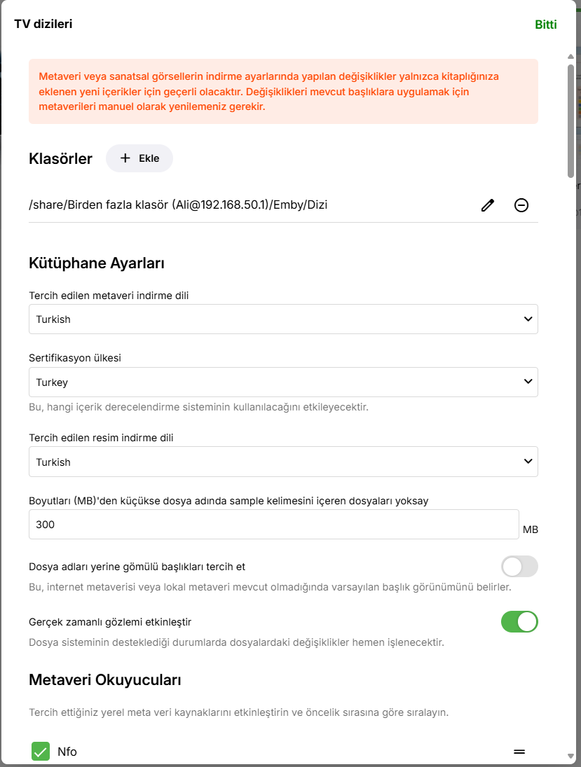Click the folder path /share/Birden fazla klasör entry
The image size is (581, 767).
point(178,205)
